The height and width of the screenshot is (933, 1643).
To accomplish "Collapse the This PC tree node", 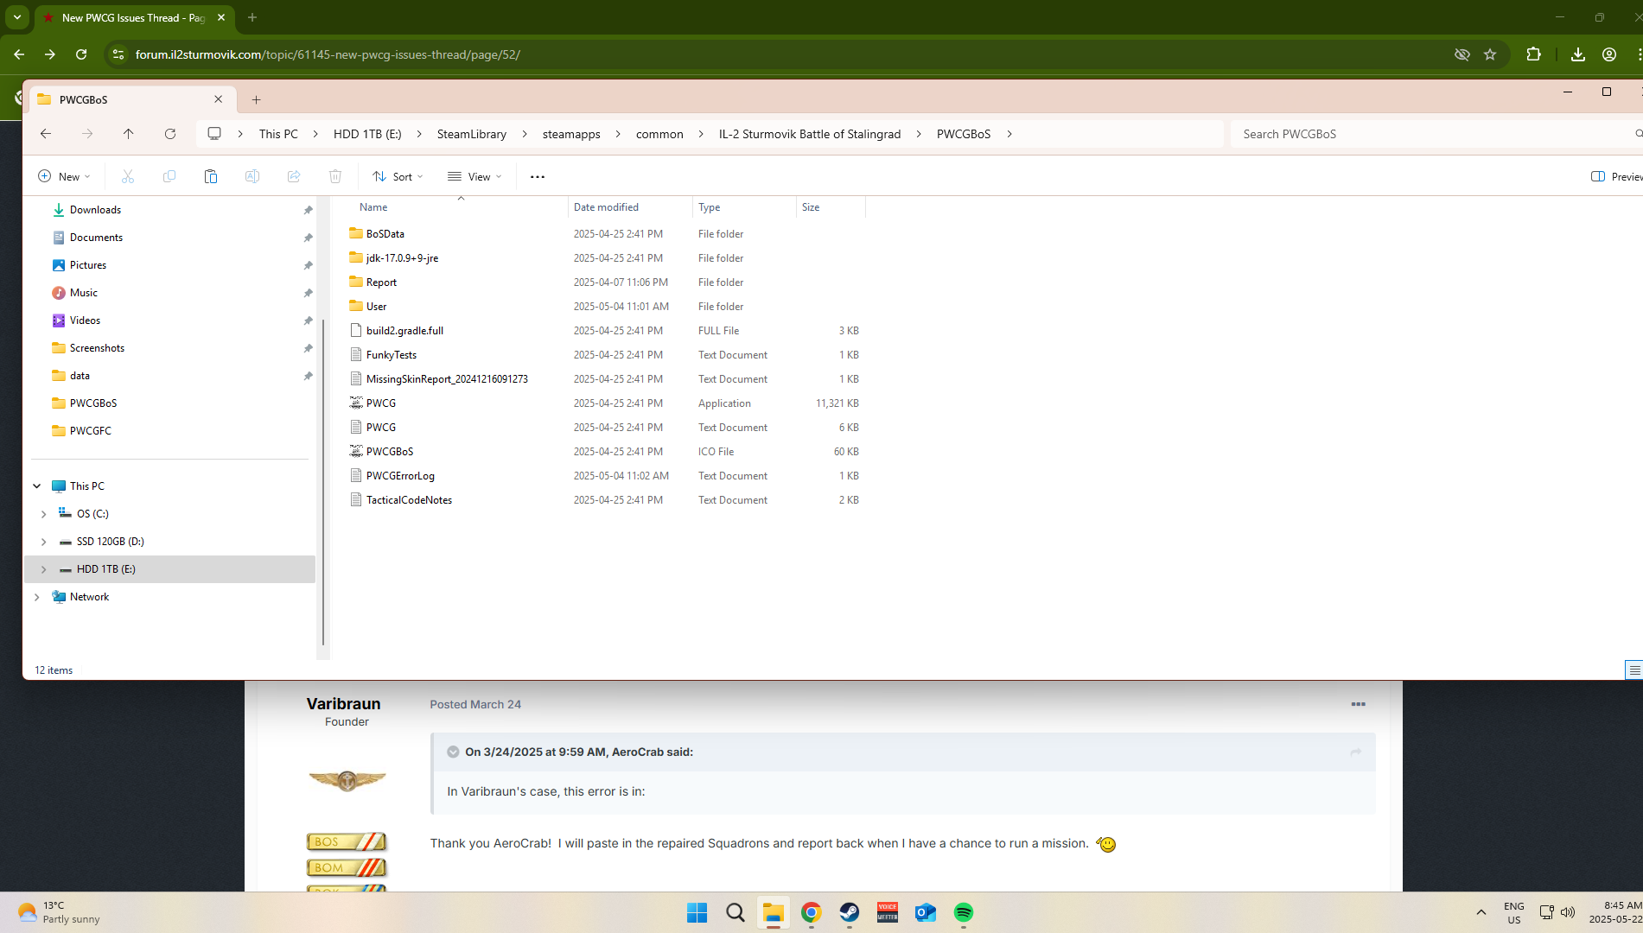I will (37, 486).
